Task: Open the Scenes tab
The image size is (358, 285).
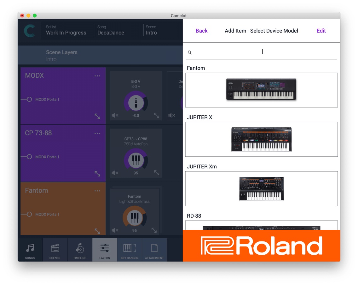Action: point(55,250)
